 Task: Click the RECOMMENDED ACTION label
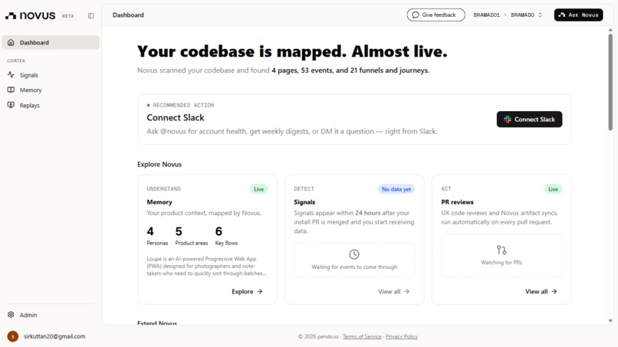click(183, 105)
